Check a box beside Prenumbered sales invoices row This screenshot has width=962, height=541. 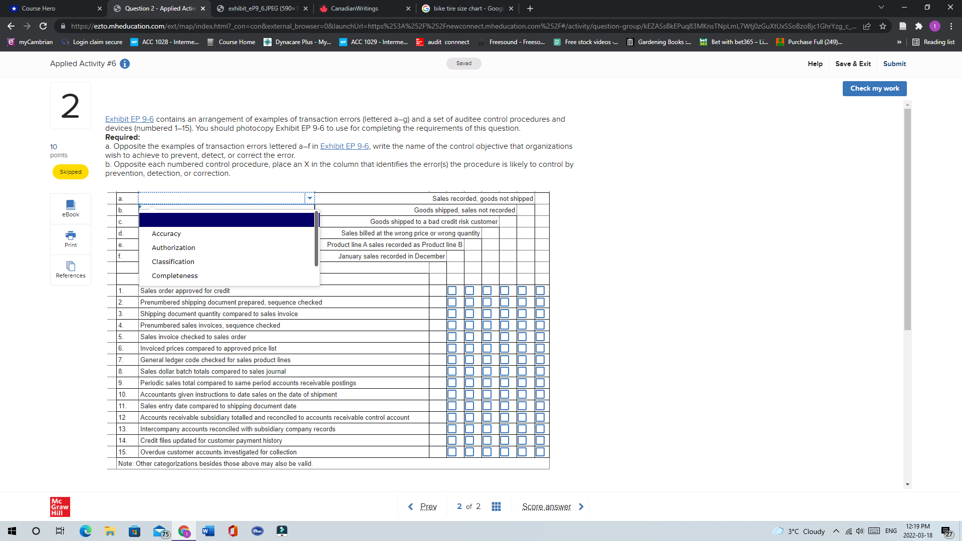(x=452, y=325)
